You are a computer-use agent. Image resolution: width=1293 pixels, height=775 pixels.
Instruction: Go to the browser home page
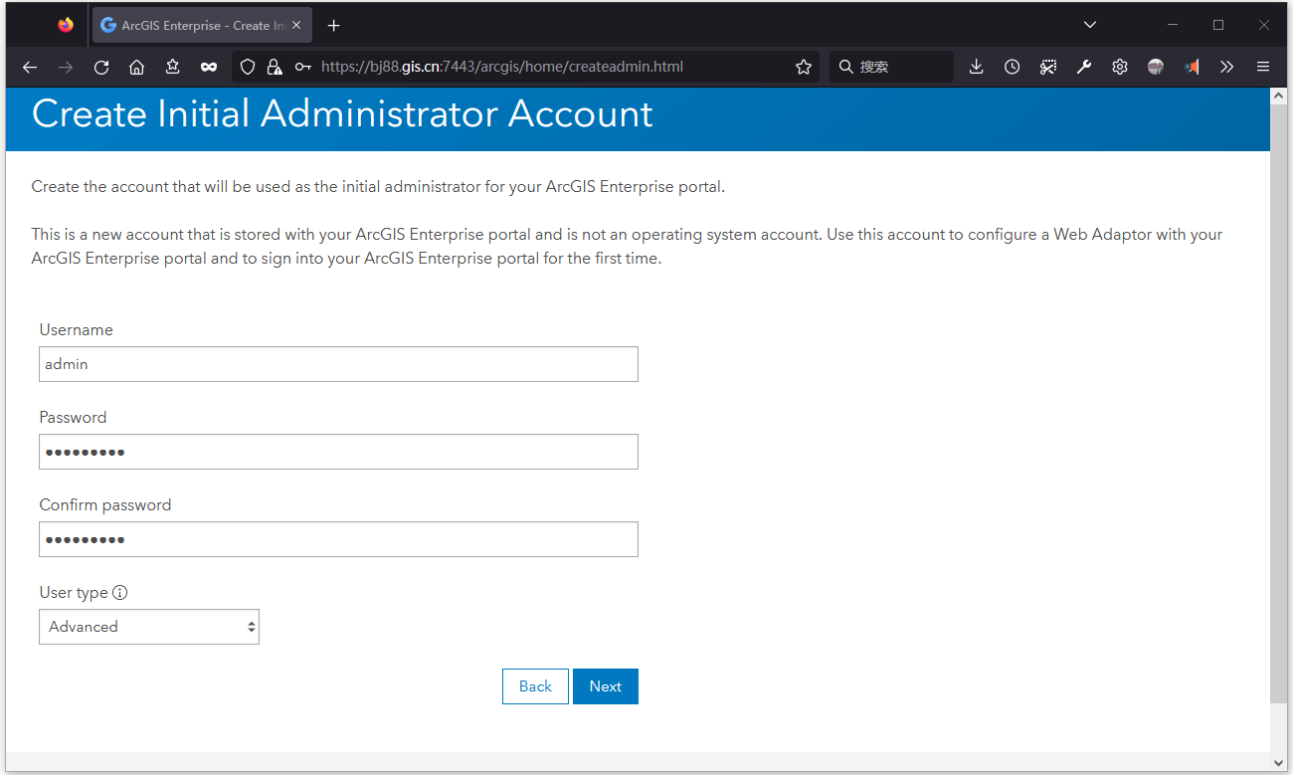(137, 67)
